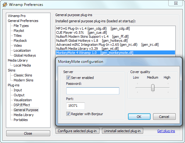
Task: Open Titles preferences
Action: (x=18, y=36)
